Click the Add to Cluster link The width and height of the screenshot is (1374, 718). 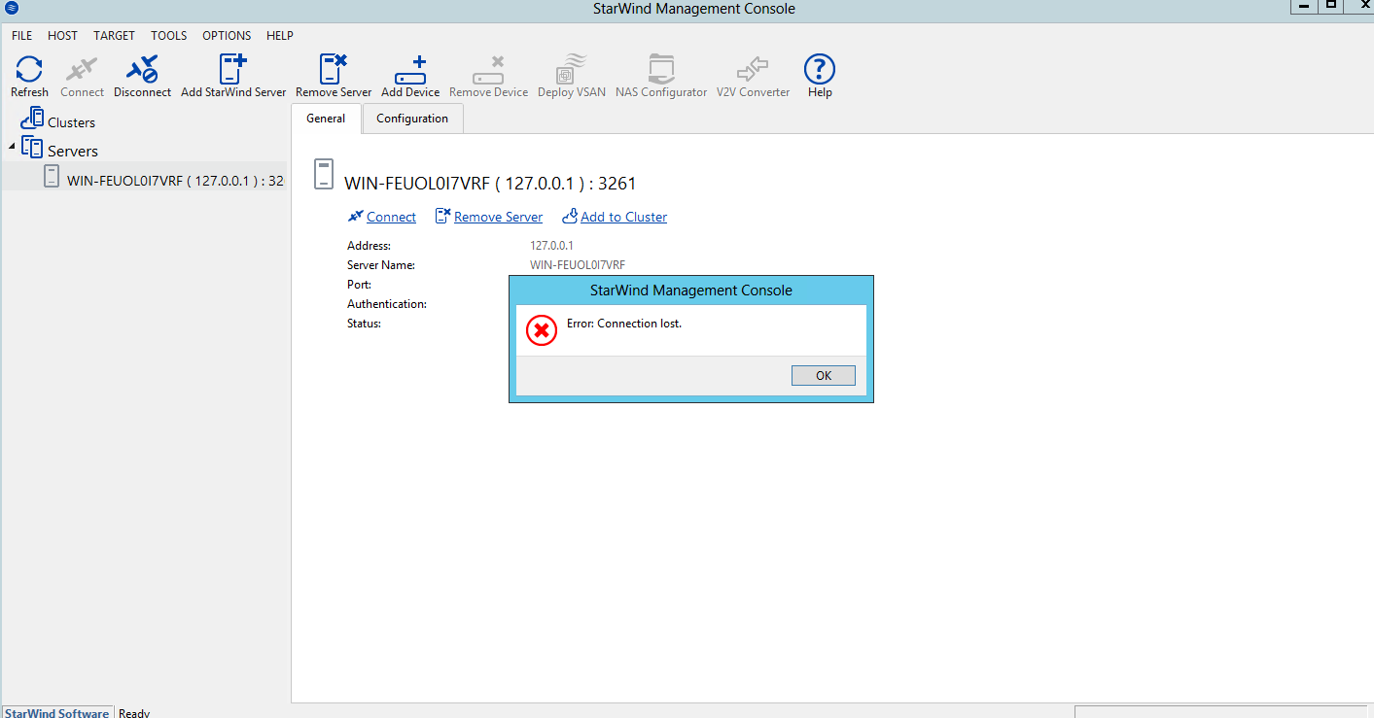(623, 217)
